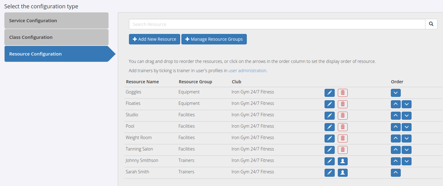Viewport: 443px width, 186px height.
Task: Open Johnny Smithson's user profile icon
Action: point(342,161)
